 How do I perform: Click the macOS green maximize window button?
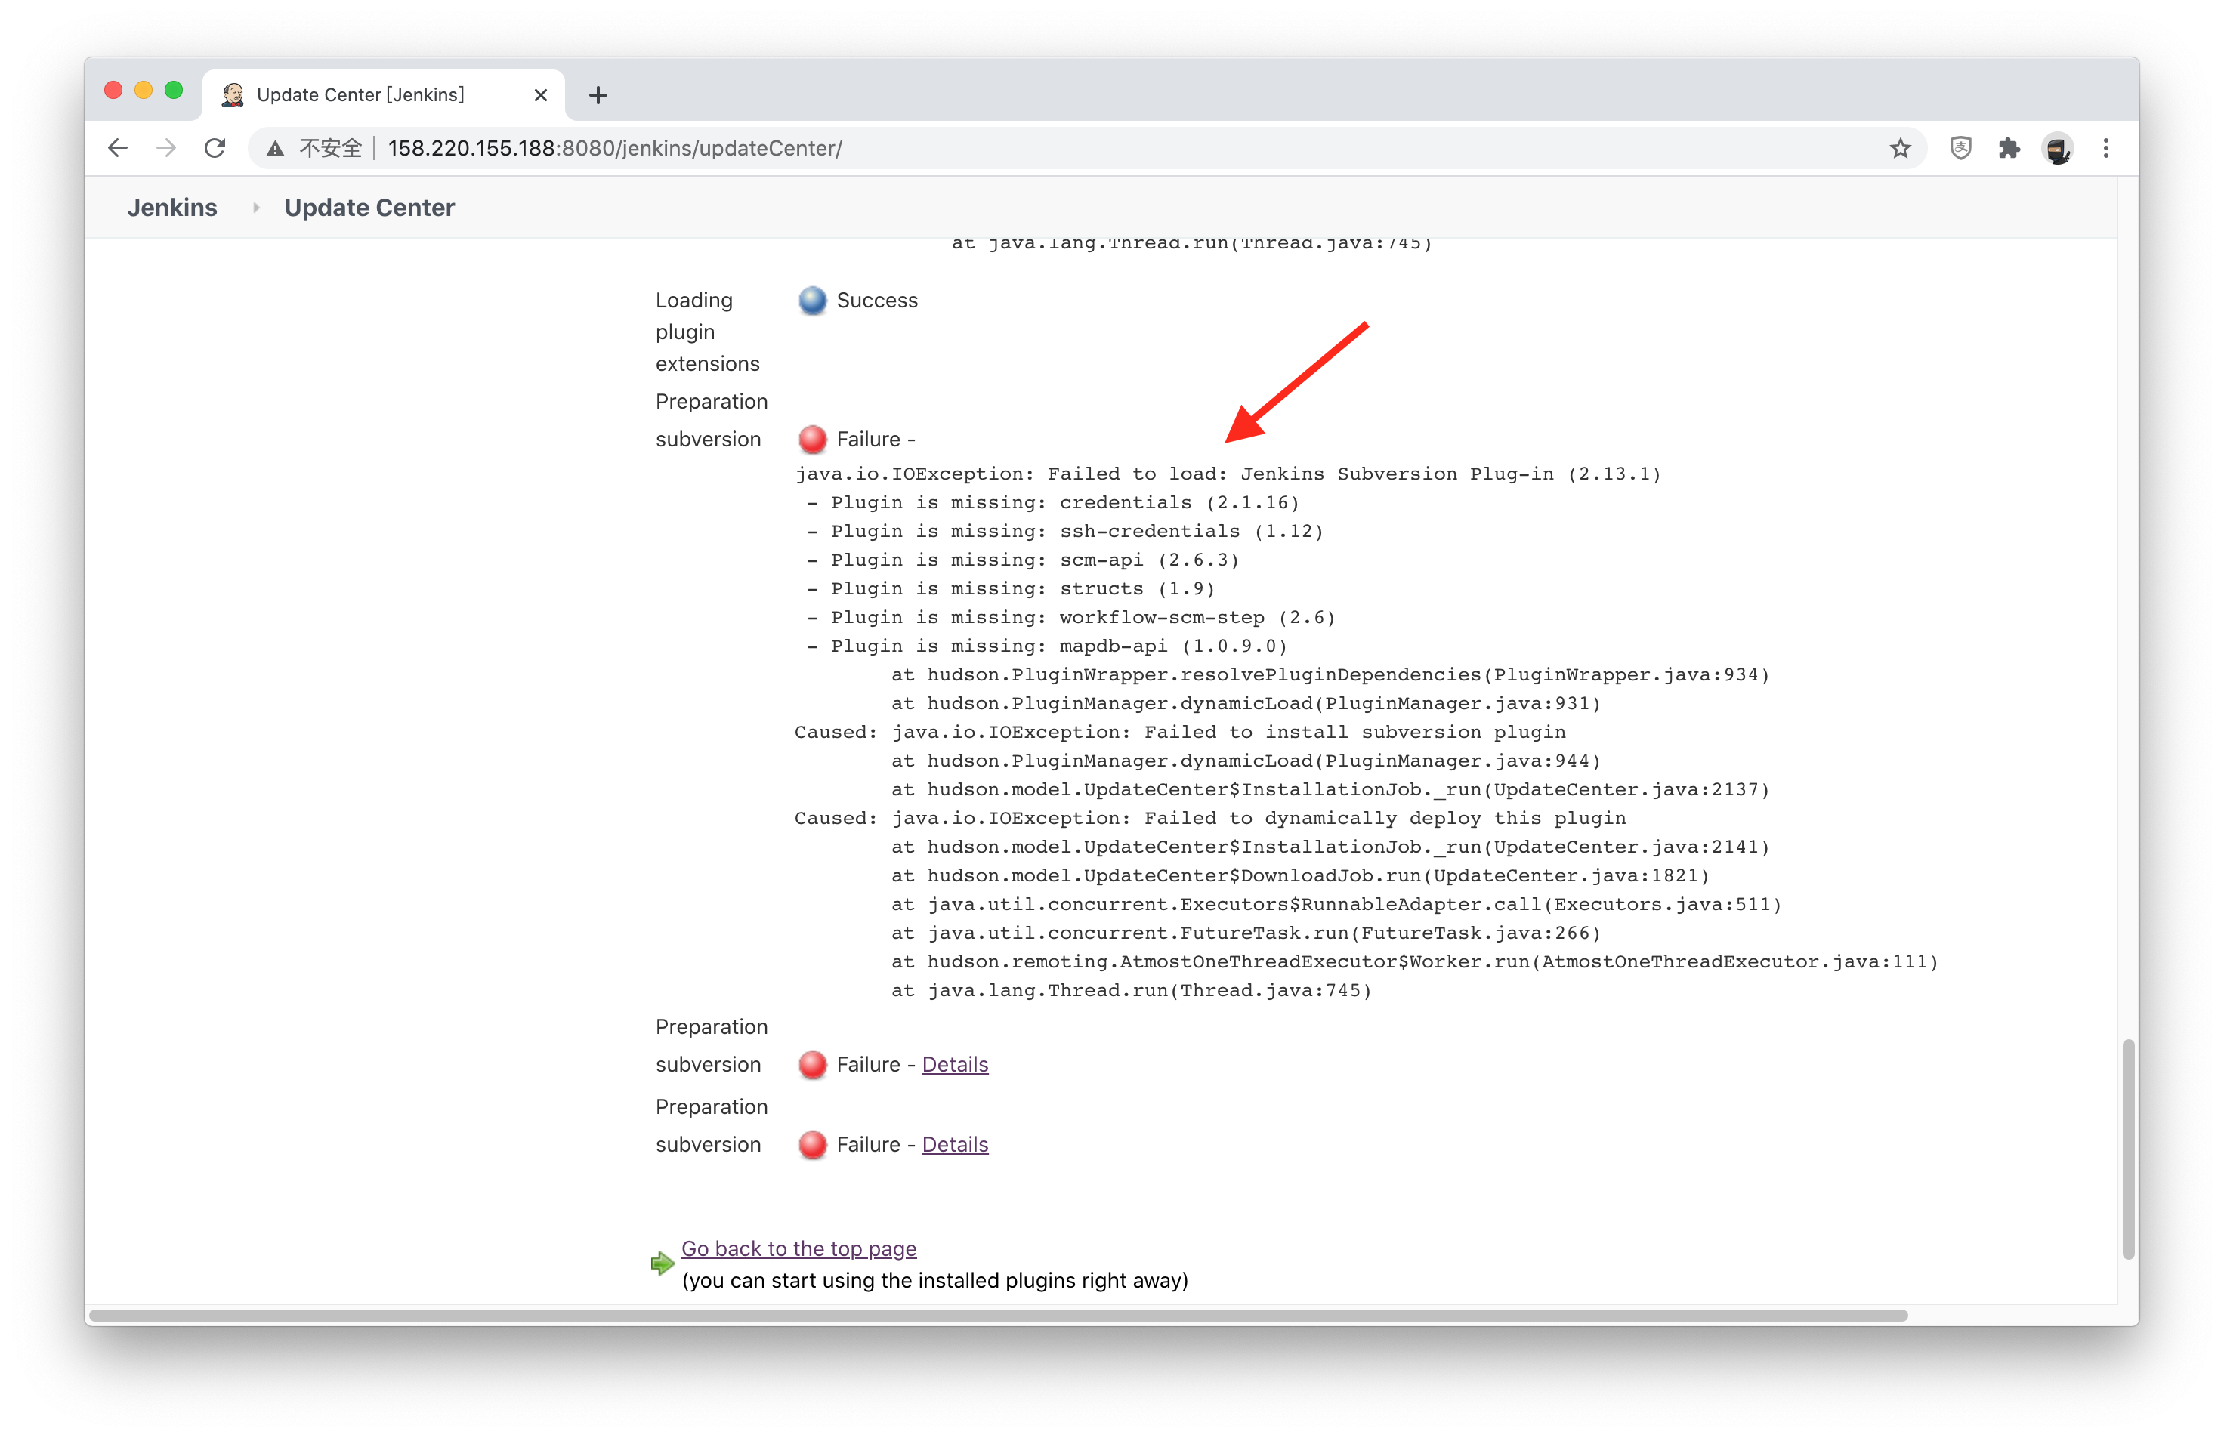[174, 91]
